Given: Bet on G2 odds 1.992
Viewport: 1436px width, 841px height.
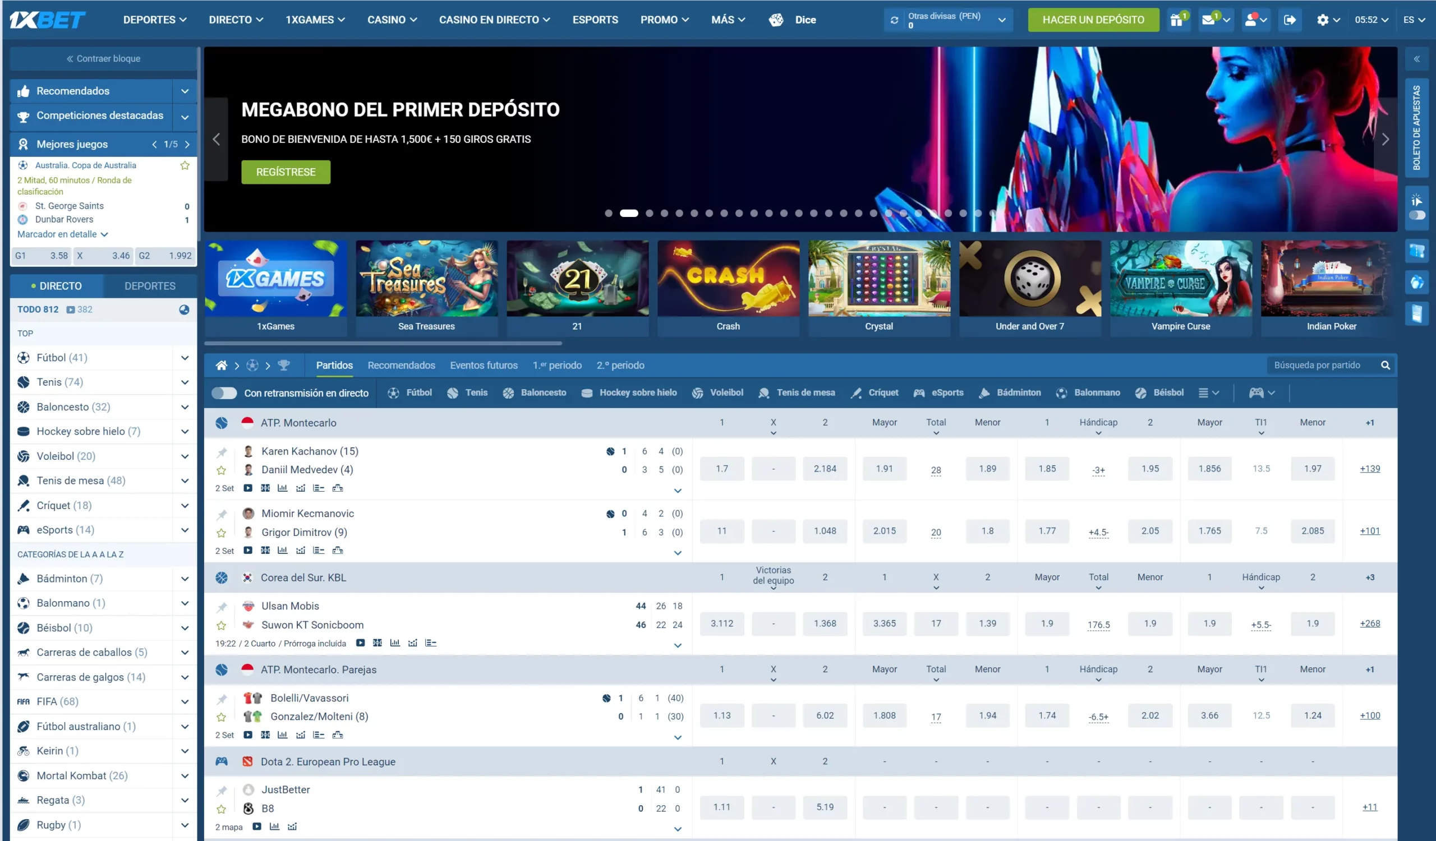Looking at the screenshot, I should pos(165,256).
